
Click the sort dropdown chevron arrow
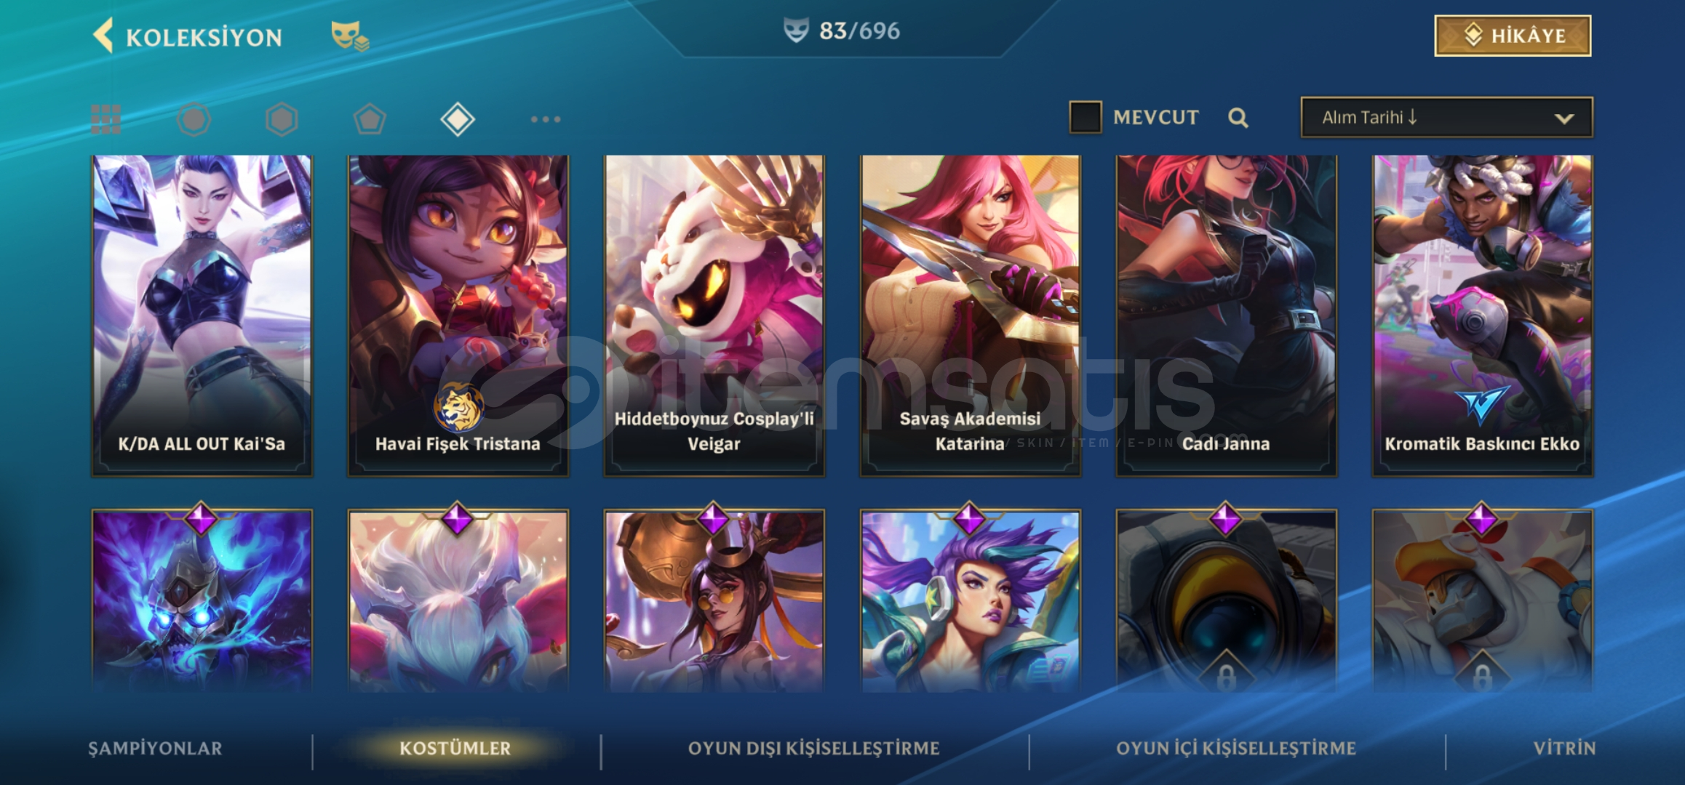(x=1564, y=118)
